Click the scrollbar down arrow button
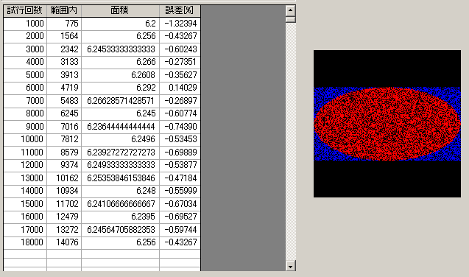The height and width of the screenshot is (277, 469). [290, 266]
